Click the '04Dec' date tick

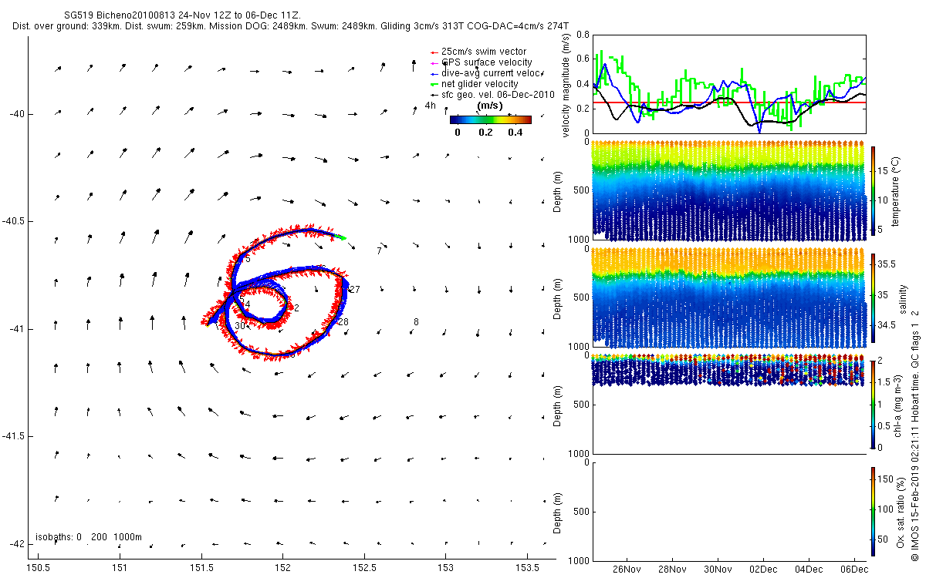[x=809, y=570]
